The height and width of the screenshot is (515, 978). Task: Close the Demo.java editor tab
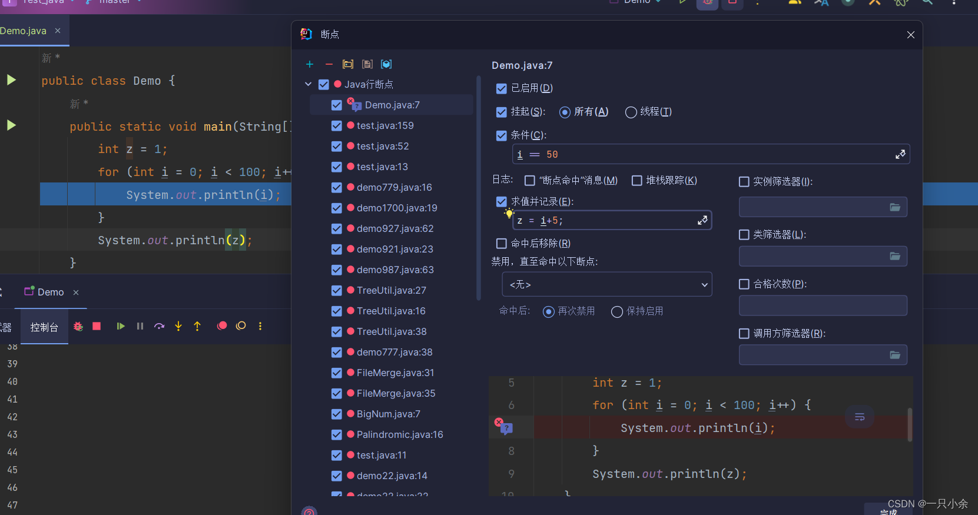pos(58,31)
